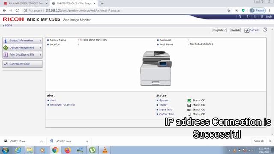274x154 pixels.
Task: Click the Output Tray status link
Action: (x=167, y=114)
